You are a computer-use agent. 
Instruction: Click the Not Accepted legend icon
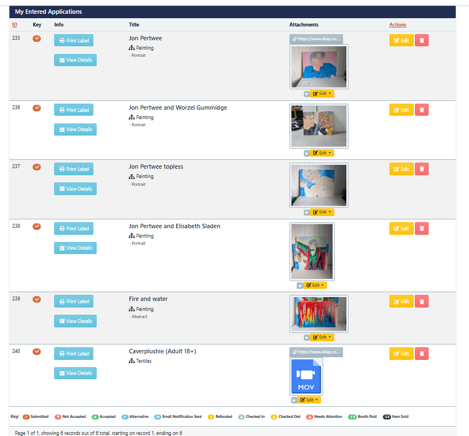point(58,417)
